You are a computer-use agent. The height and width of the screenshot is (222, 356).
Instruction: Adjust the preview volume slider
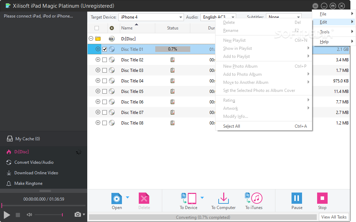(49, 215)
